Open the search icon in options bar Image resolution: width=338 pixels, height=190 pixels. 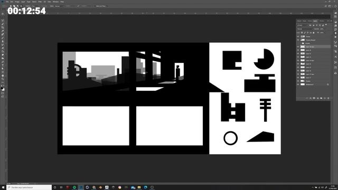tap(326, 6)
